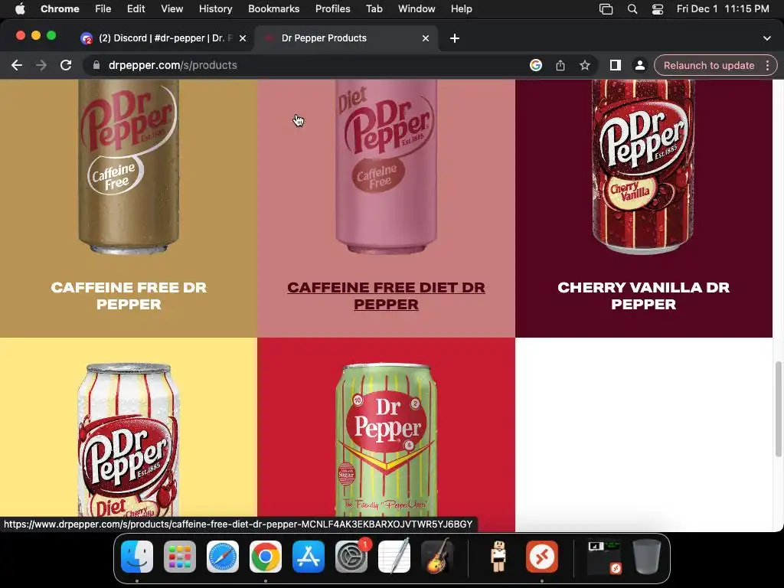Image resolution: width=784 pixels, height=588 pixels.
Task: Click the Diet Cherry Vanilla can image
Action: [x=129, y=440]
